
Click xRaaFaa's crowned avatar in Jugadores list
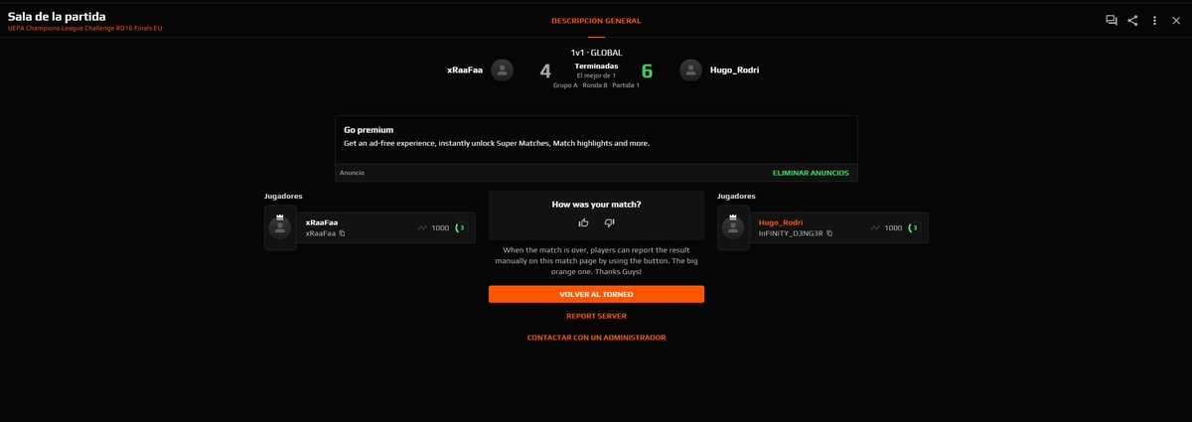(280, 228)
